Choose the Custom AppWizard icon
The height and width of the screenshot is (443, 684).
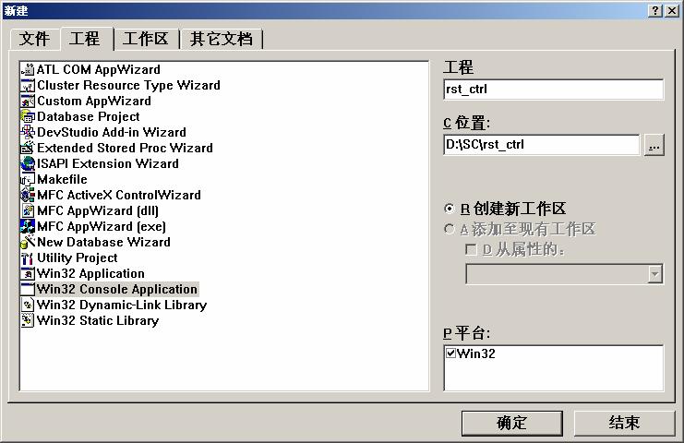coord(28,101)
